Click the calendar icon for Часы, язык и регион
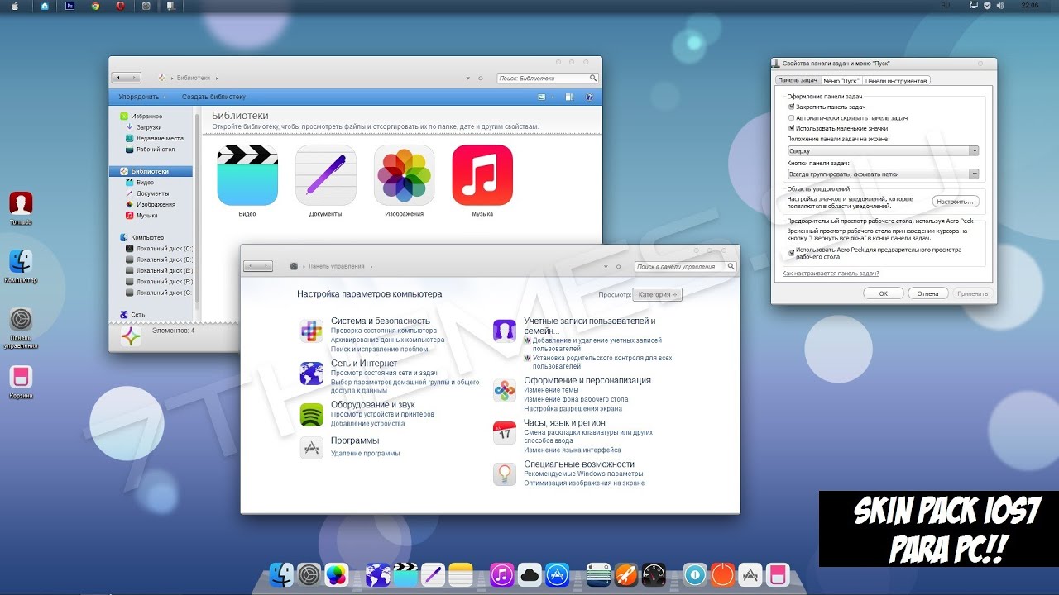Viewport: 1059px width, 595px height. [x=505, y=432]
